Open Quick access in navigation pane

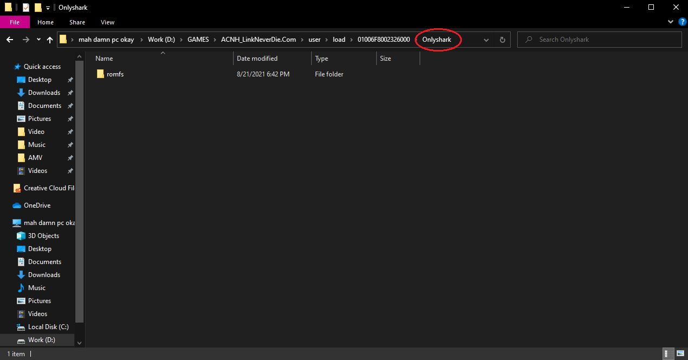pyautogui.click(x=42, y=67)
